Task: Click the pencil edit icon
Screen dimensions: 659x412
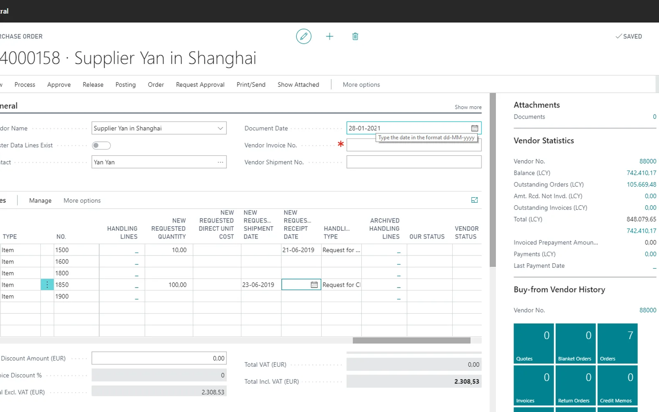Action: pyautogui.click(x=304, y=36)
